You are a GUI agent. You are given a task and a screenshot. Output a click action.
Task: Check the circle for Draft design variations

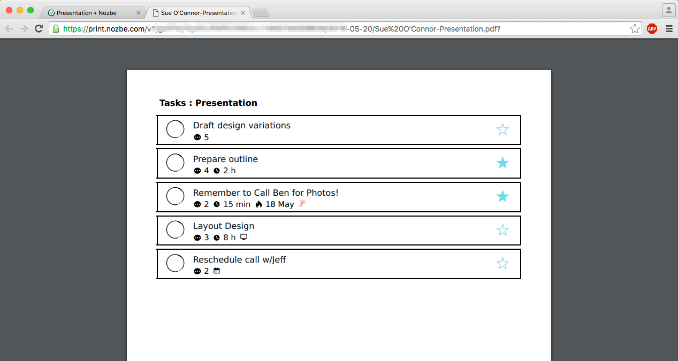176,129
